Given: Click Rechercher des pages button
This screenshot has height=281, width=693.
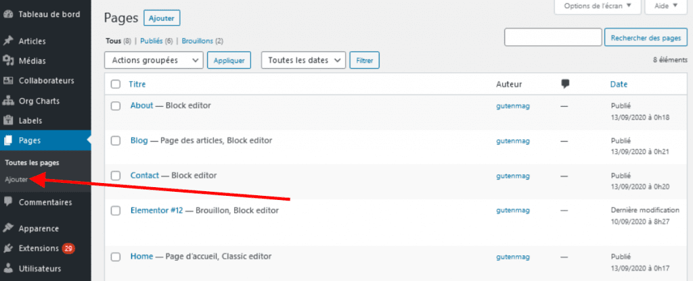Looking at the screenshot, I should pyautogui.click(x=646, y=38).
